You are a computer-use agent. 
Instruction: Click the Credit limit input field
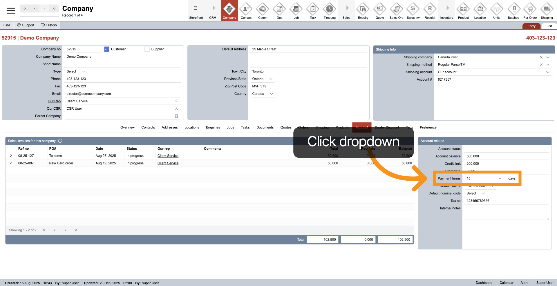point(506,164)
